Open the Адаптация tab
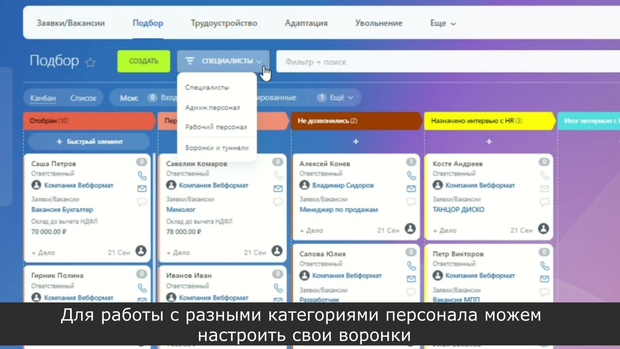 pos(306,23)
